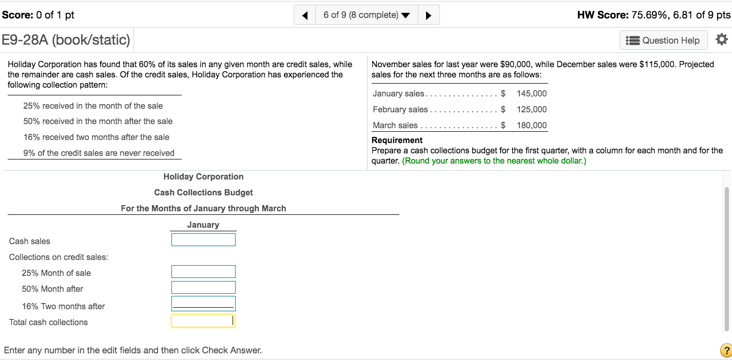Go to the next question arrow

[429, 15]
